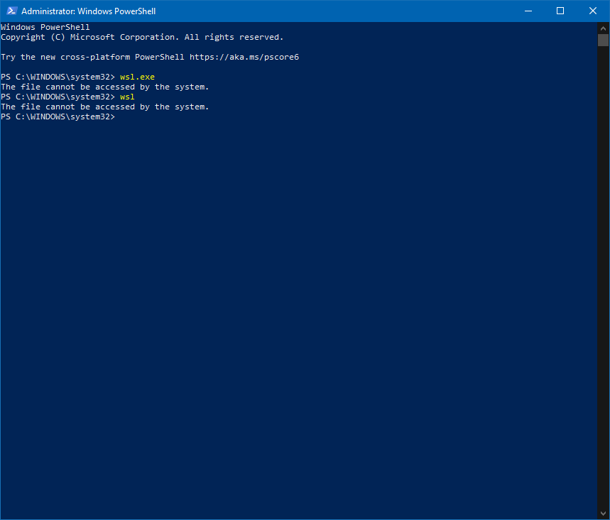Open the PowerShell icon system menu
This screenshot has height=520, width=610.
pyautogui.click(x=11, y=11)
